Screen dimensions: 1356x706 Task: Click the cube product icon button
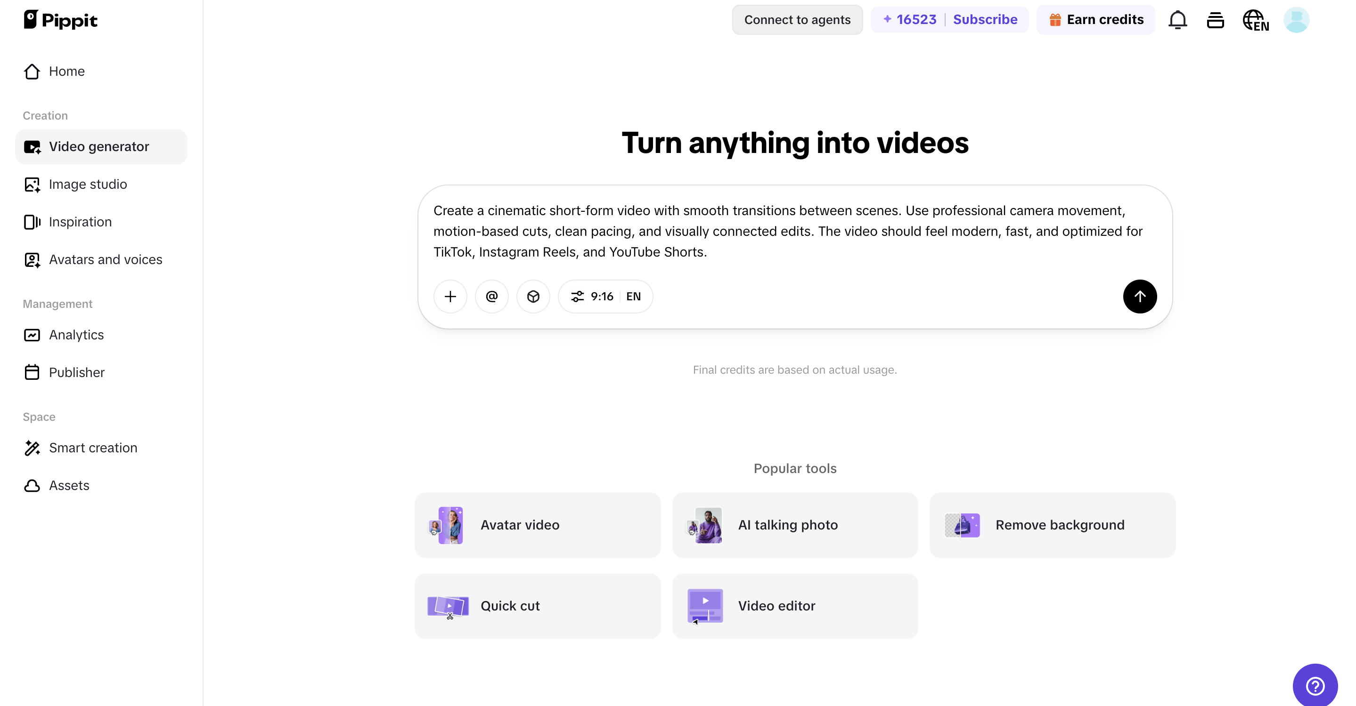[533, 297]
